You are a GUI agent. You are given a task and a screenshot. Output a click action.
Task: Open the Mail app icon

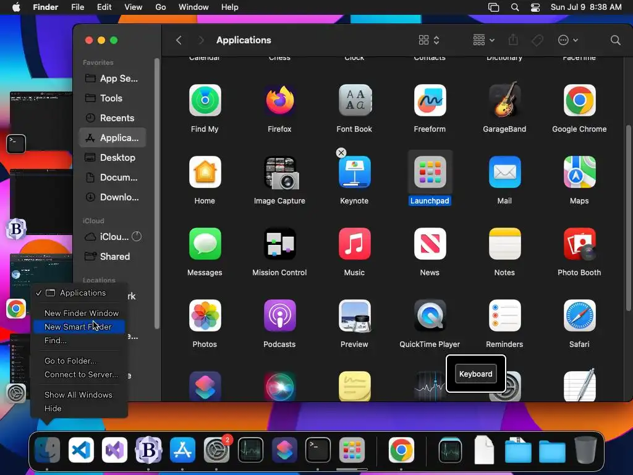[504, 172]
